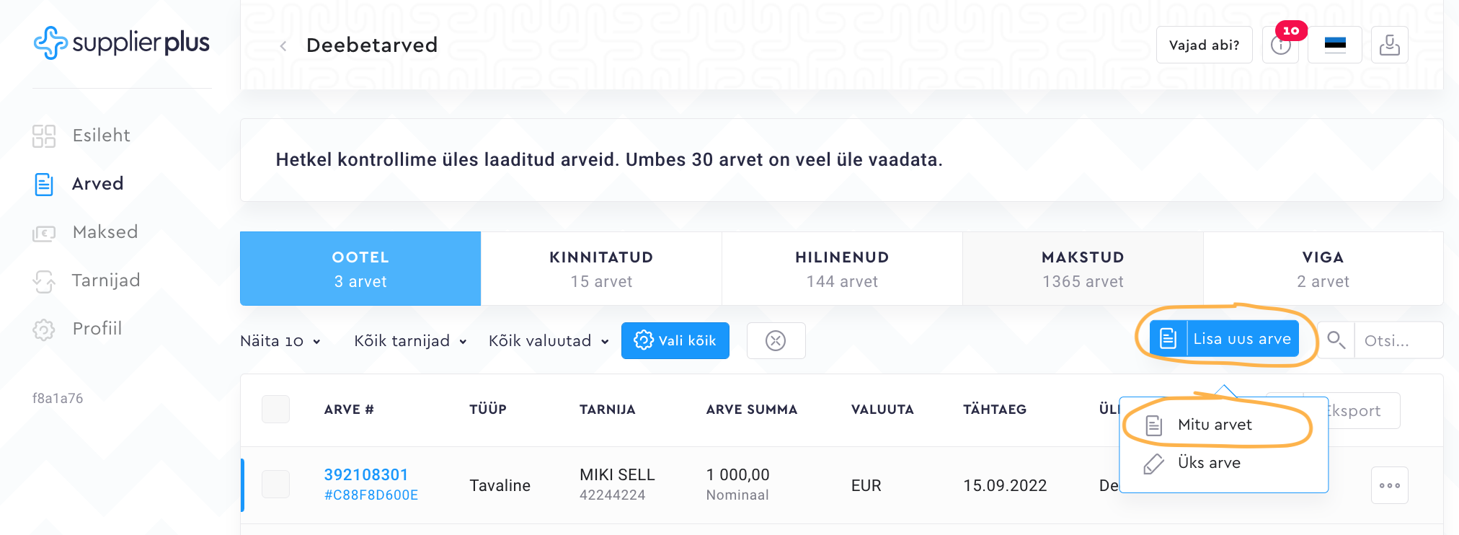The image size is (1459, 535).
Task: Open the Estonian flag language selector
Action: click(x=1335, y=45)
